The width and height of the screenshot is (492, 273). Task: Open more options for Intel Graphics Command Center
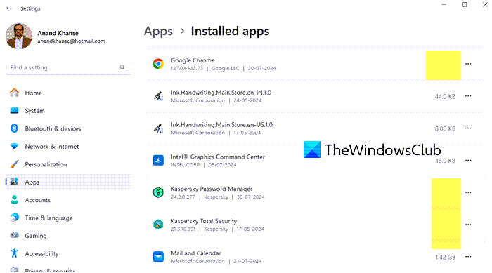(x=468, y=161)
